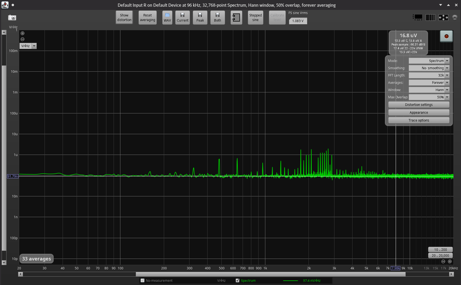Image resolution: width=461 pixels, height=285 pixels.
Task: Open Distortion settings
Action: (x=419, y=105)
